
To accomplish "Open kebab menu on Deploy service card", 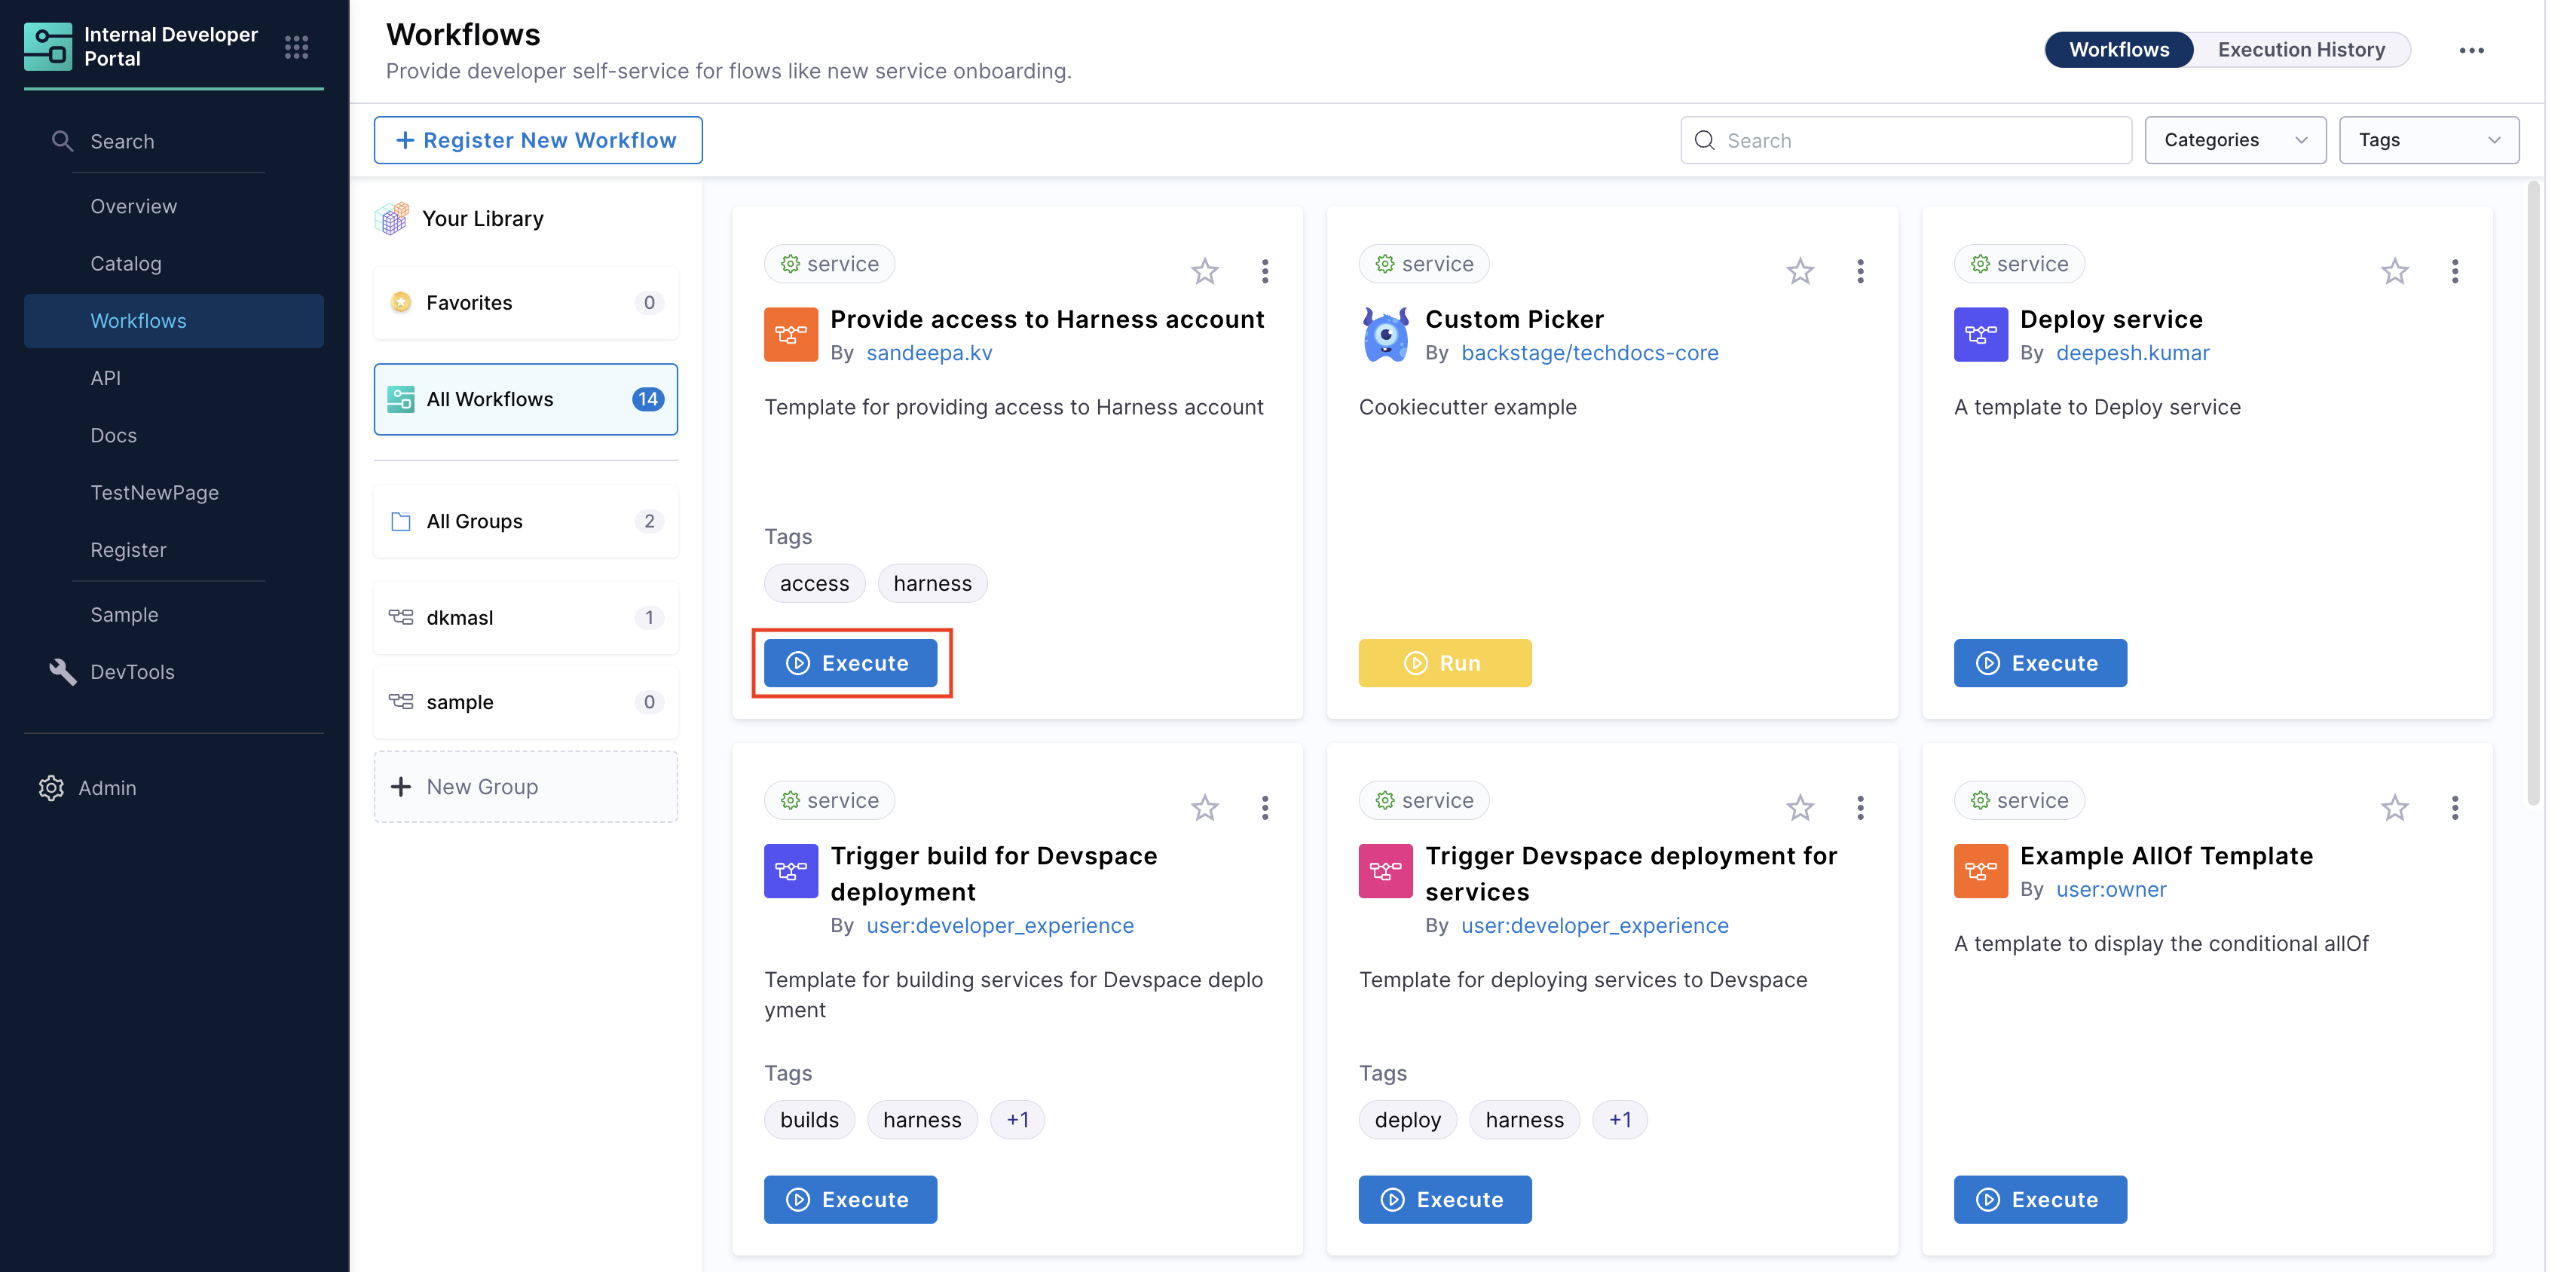I will [x=2454, y=271].
